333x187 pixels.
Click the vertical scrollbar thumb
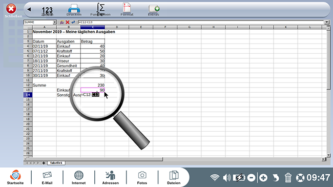pyautogui.click(x=328, y=59)
